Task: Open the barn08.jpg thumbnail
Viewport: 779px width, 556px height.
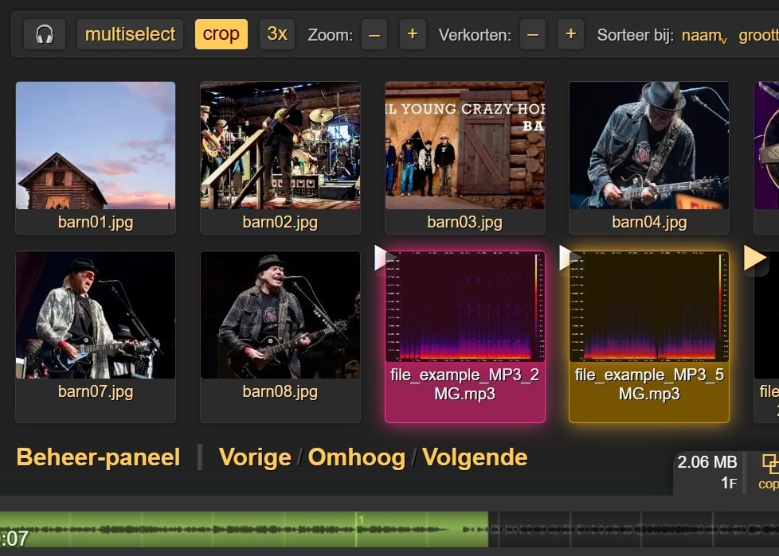Action: click(x=280, y=315)
